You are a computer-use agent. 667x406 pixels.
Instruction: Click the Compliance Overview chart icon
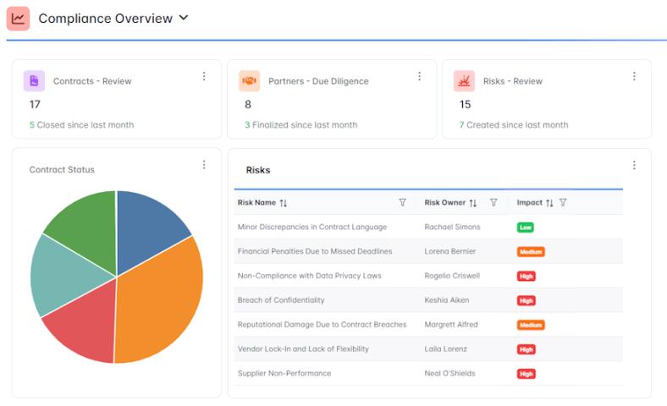[18, 19]
